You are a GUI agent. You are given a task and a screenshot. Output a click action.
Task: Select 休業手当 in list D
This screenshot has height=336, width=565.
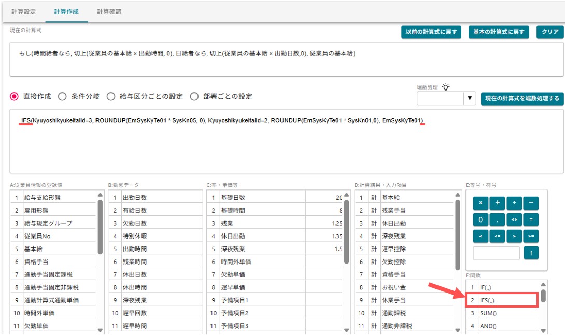pos(405,300)
